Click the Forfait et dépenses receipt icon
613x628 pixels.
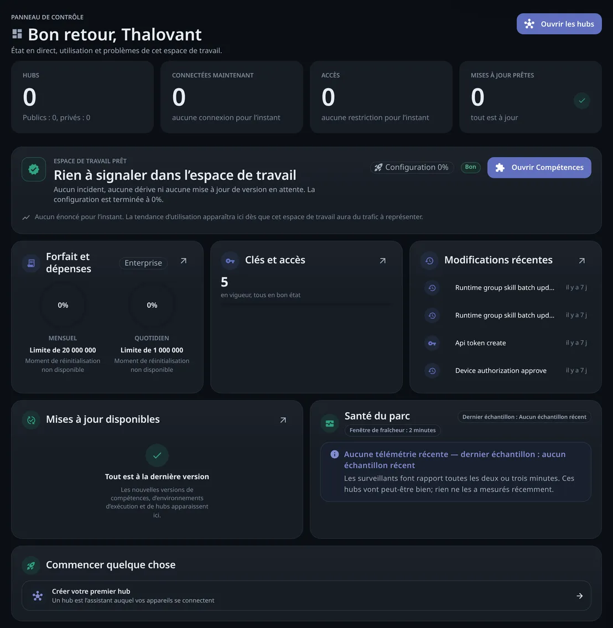click(31, 263)
